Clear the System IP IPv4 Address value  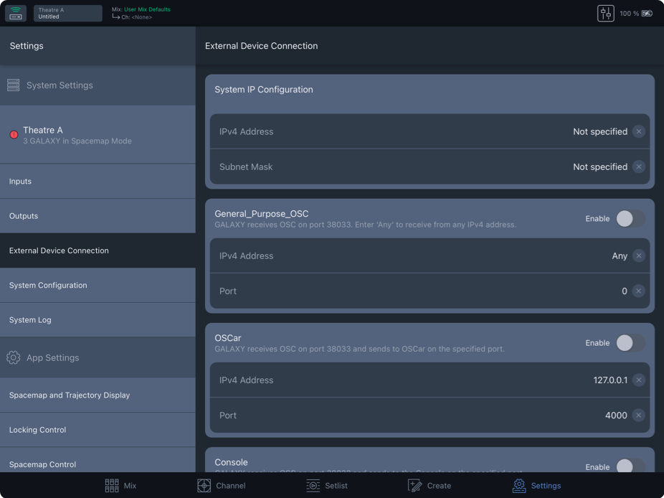pyautogui.click(x=639, y=131)
